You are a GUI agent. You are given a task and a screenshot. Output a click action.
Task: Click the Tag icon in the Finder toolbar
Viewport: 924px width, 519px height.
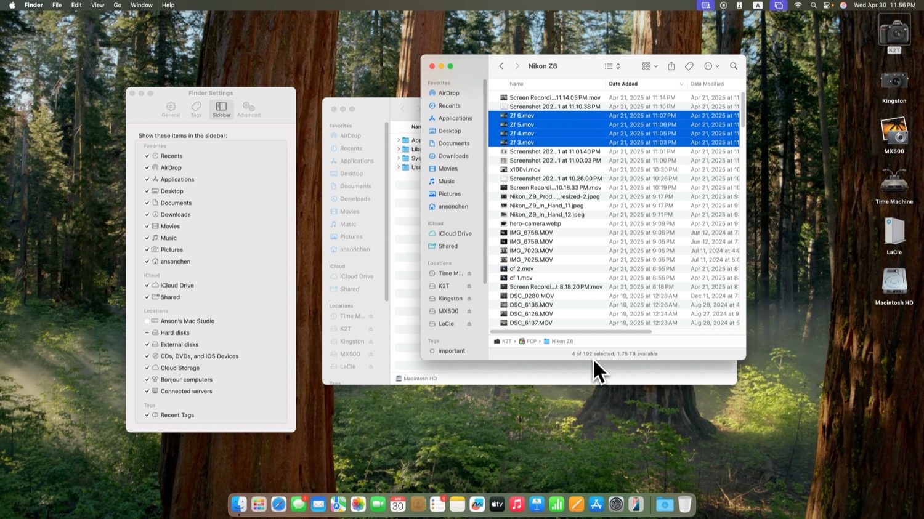(689, 66)
